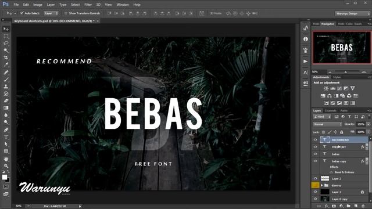This screenshot has width=372, height=209.
Task: Select the Eyedropper tool
Action: [x=6, y=64]
